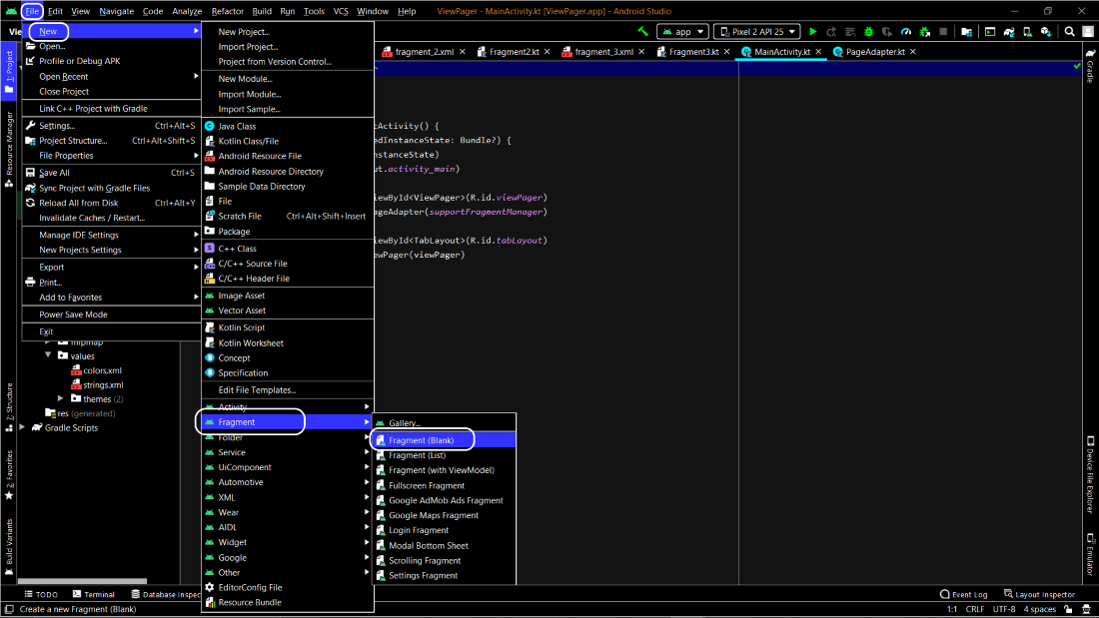Image resolution: width=1099 pixels, height=618 pixels.
Task: Click the Stop button icon in toolbar
Action: (943, 32)
